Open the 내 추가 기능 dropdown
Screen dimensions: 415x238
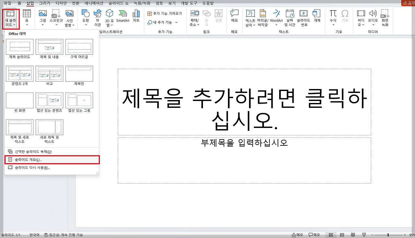pyautogui.click(x=162, y=22)
